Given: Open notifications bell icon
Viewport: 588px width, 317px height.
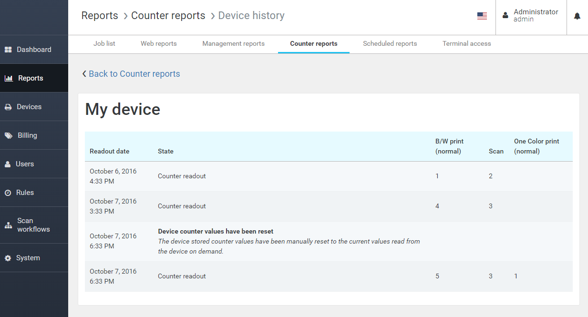Looking at the screenshot, I should tap(577, 16).
